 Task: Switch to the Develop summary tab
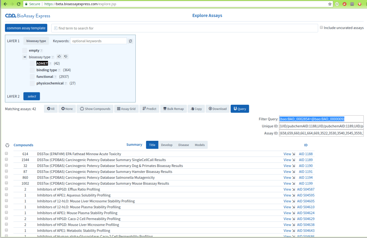pyautogui.click(x=167, y=145)
